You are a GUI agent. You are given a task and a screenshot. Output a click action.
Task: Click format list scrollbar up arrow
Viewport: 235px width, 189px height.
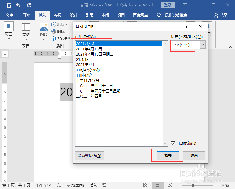(x=165, y=44)
